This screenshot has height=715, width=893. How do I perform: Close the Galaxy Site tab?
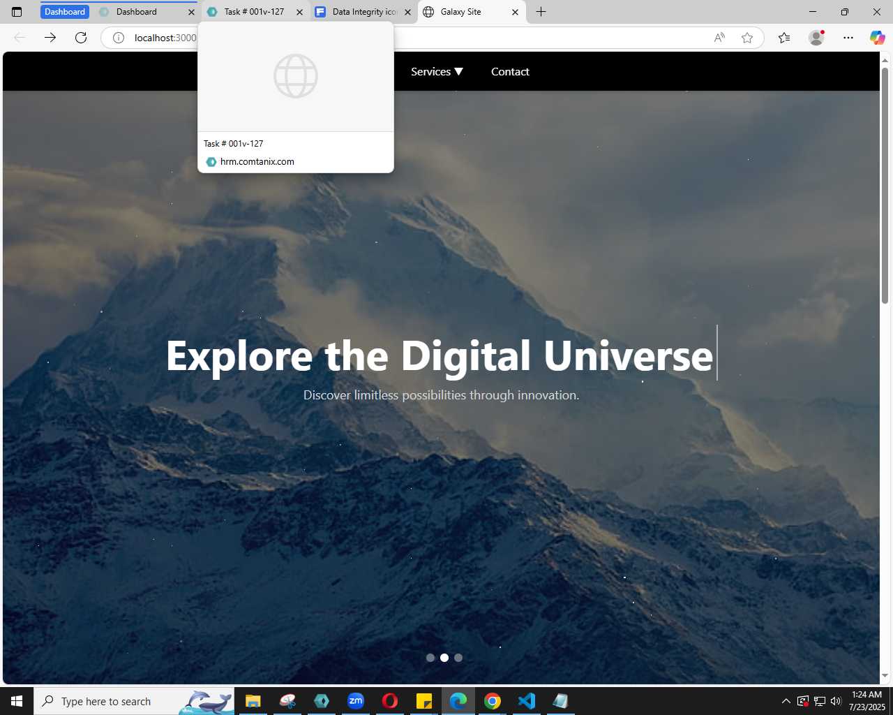coord(515,12)
